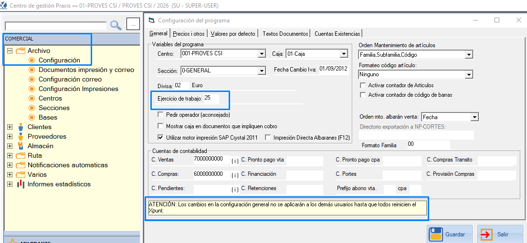Screen dimensions: 527x243
Task: Open Formateo código artículo dropdown
Action: [x=469, y=74]
